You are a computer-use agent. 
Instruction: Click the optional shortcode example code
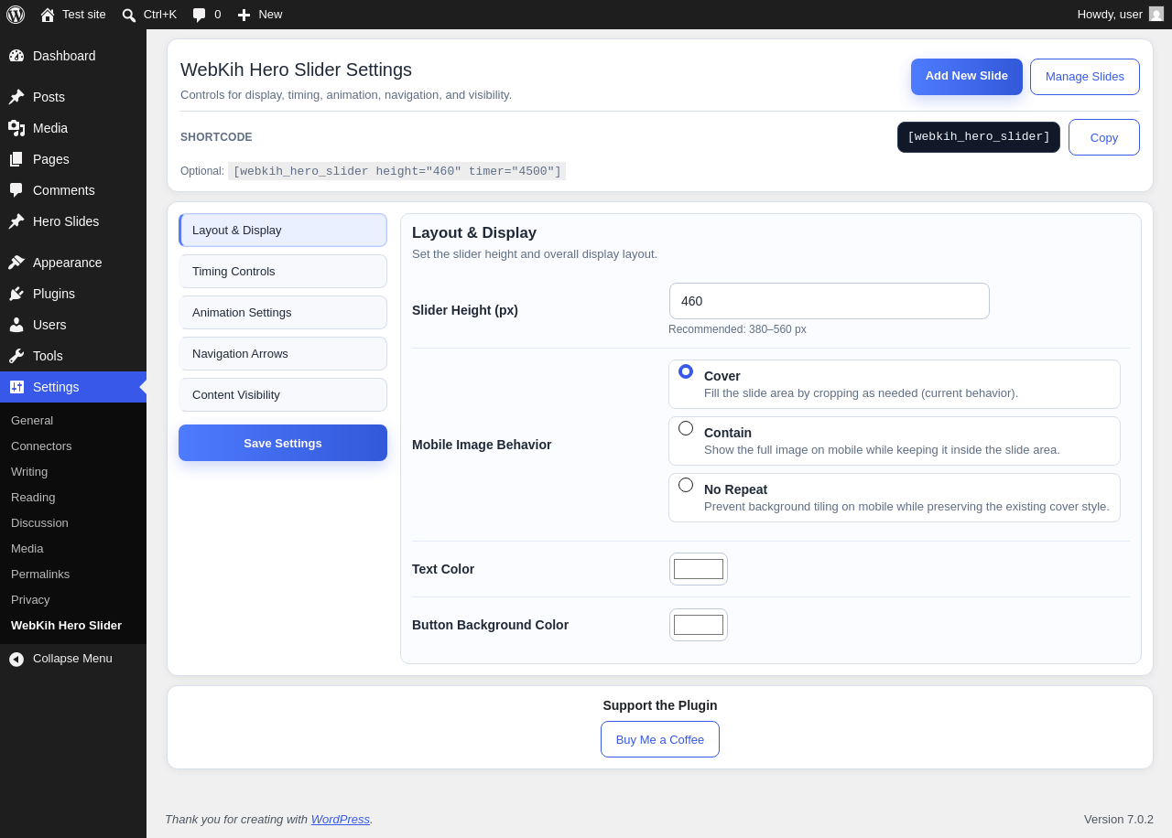click(397, 171)
